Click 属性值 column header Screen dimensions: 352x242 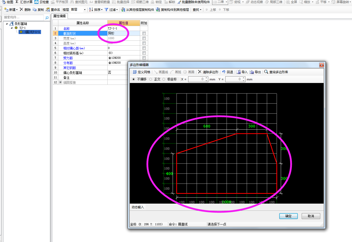click(124, 23)
